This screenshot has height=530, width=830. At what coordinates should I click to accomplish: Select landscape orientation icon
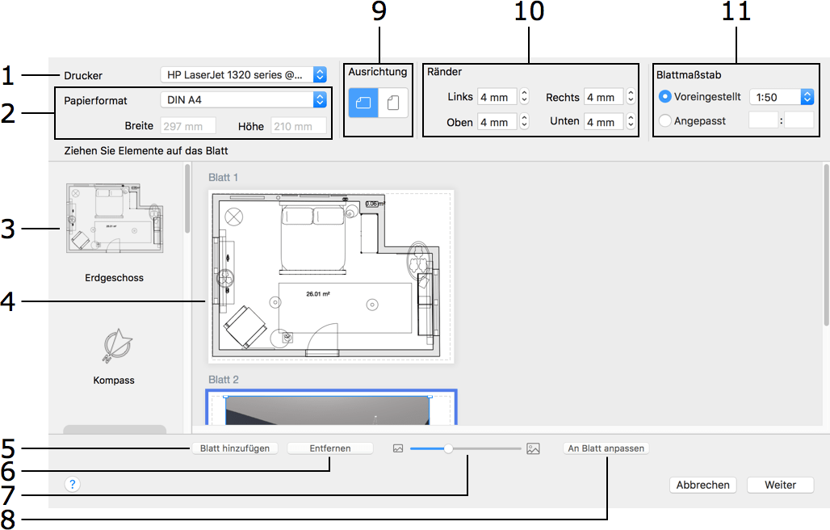pyautogui.click(x=363, y=102)
